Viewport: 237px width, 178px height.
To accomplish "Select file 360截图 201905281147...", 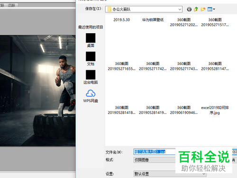I will (x=215, y=66).
